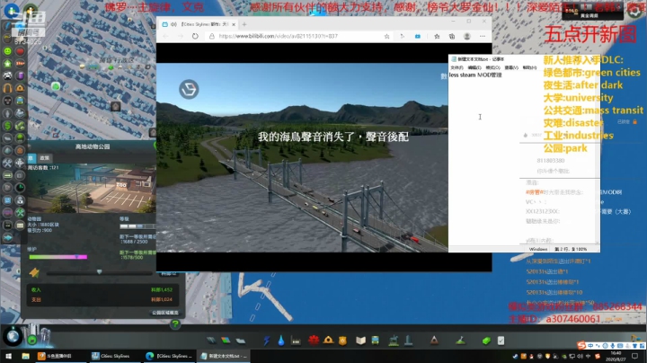647x363 pixels.
Task: Click the browser Back arrow
Action: tap(165, 36)
